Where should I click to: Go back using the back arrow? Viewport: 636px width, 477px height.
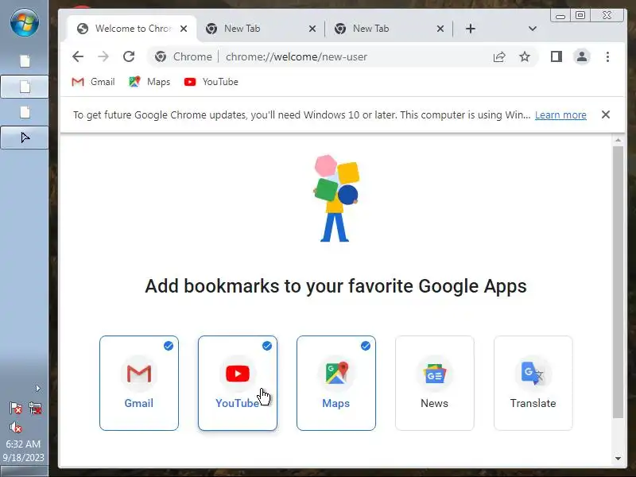[x=77, y=56]
